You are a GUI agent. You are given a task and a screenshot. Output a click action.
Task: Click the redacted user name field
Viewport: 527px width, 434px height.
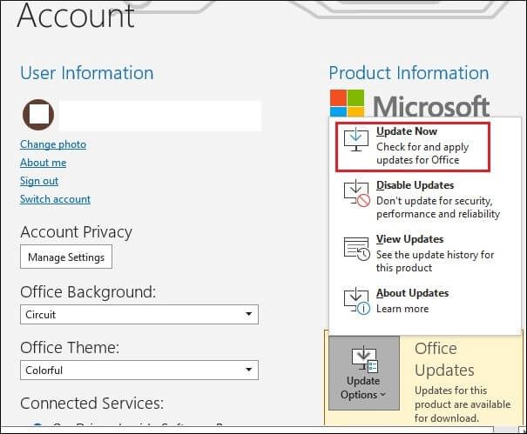[160, 116]
